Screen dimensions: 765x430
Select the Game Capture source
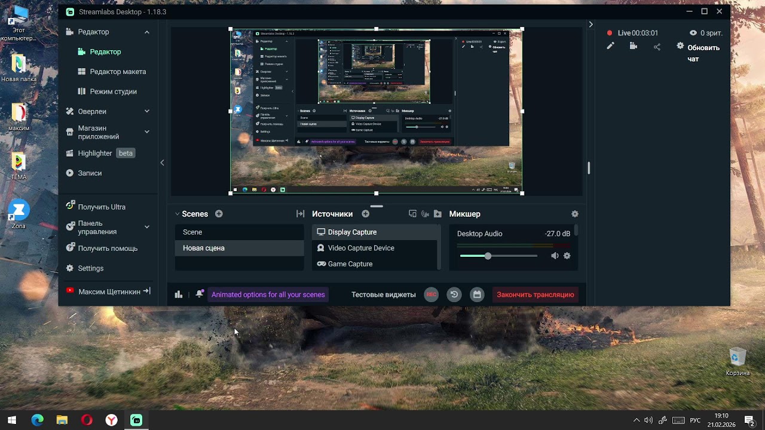click(x=375, y=263)
